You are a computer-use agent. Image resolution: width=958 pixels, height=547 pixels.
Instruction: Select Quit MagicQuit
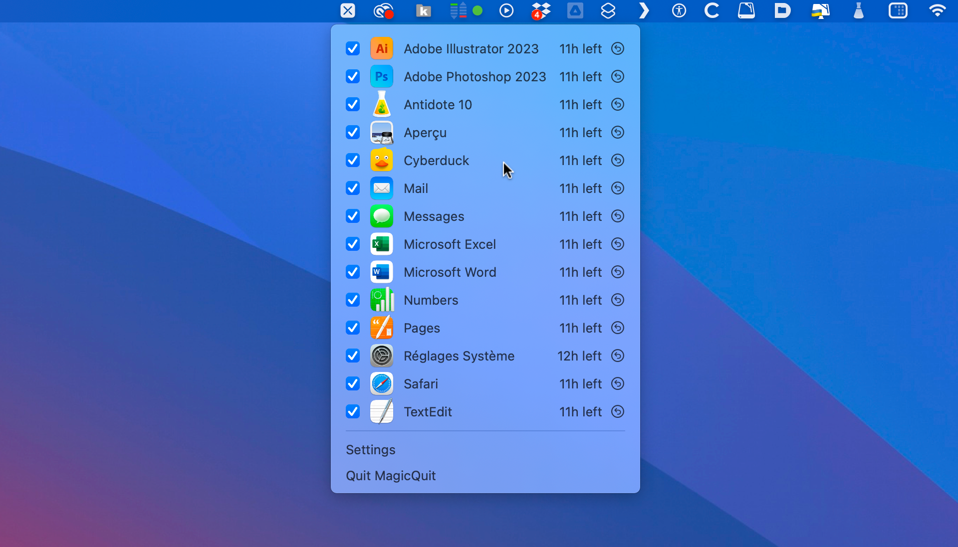390,475
